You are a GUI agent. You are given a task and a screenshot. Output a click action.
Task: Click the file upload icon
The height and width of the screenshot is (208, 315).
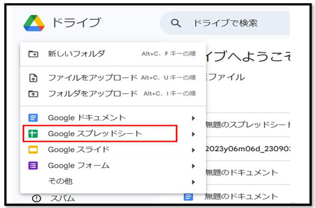pyautogui.click(x=33, y=78)
